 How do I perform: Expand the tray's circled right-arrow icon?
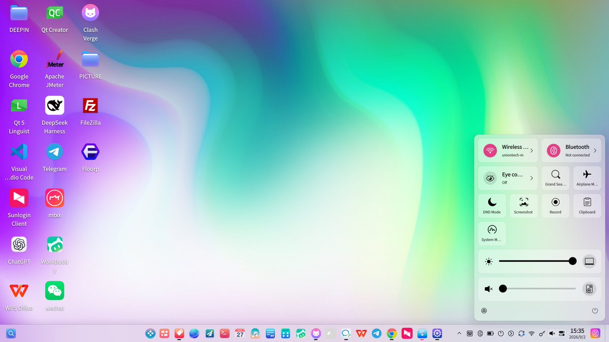[x=511, y=333]
